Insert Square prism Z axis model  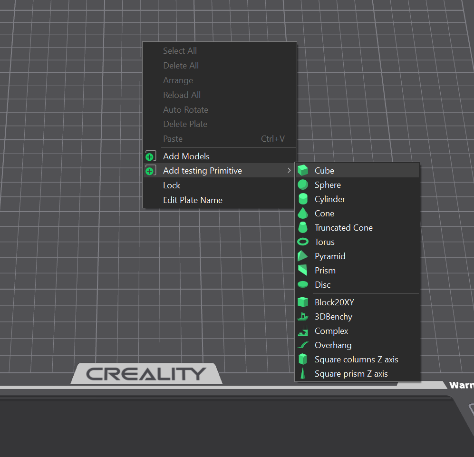351,374
